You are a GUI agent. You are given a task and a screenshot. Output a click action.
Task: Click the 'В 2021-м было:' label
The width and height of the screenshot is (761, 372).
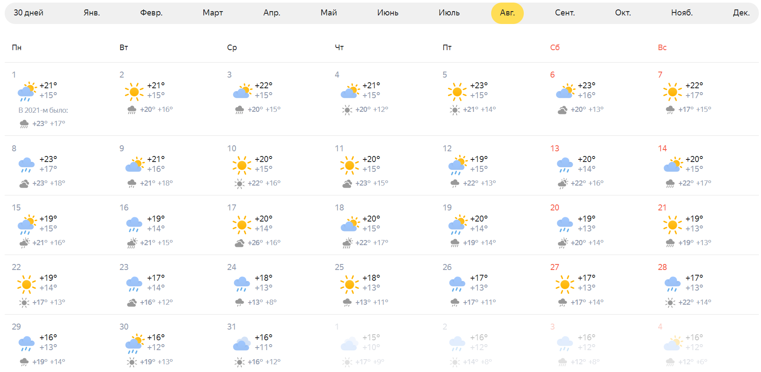(x=43, y=110)
